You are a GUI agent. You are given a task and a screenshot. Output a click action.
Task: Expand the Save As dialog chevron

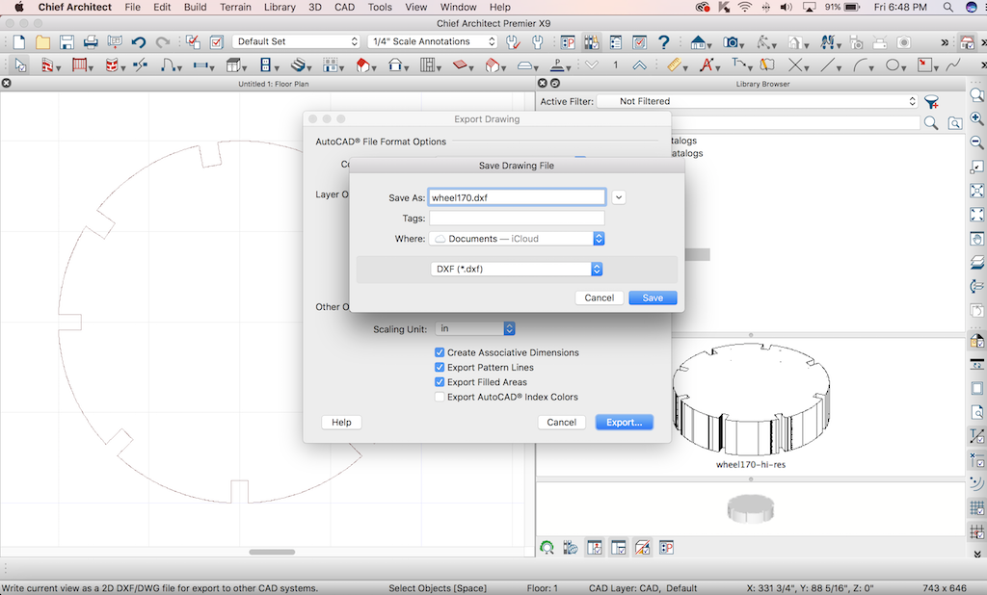coord(619,197)
